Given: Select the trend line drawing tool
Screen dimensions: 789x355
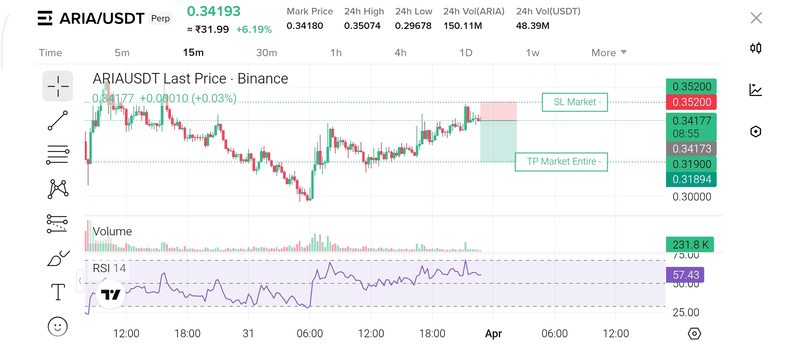Looking at the screenshot, I should click(x=58, y=121).
